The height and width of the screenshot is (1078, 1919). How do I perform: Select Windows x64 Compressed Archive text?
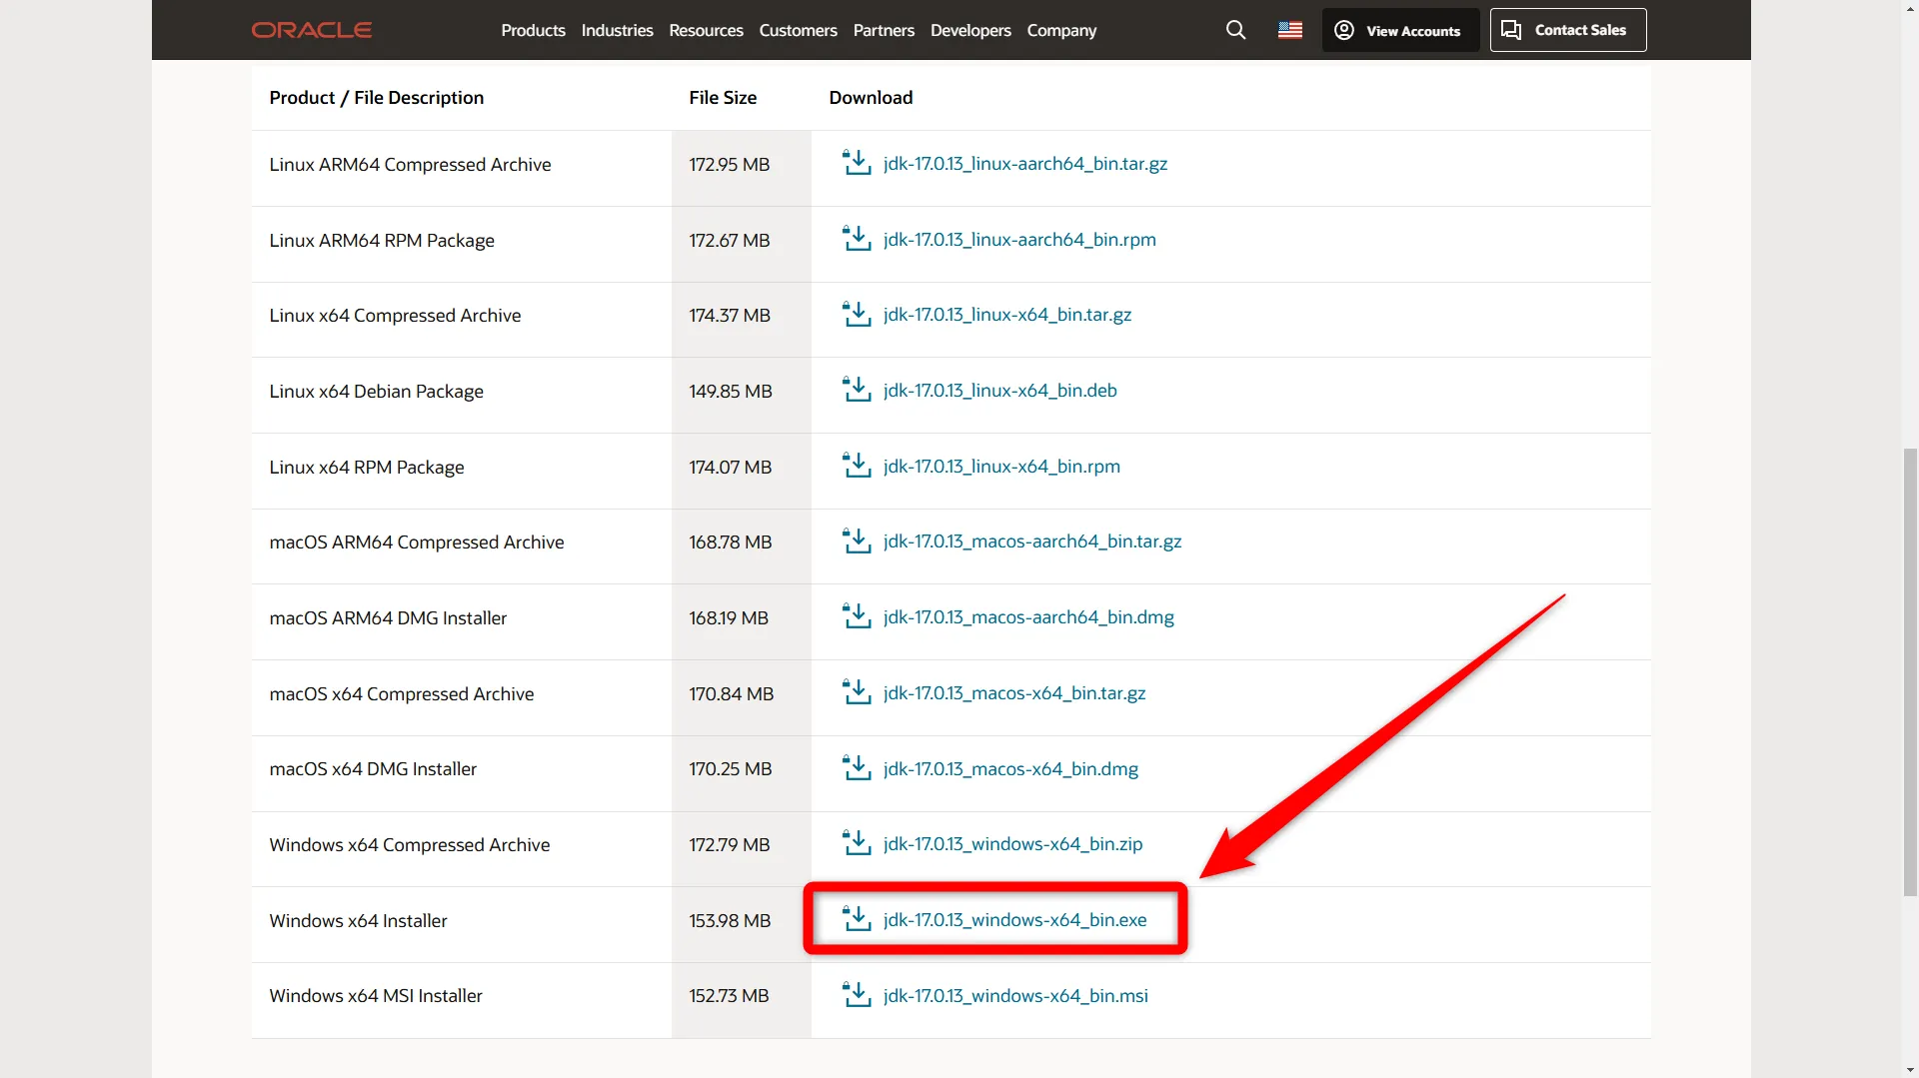(410, 844)
